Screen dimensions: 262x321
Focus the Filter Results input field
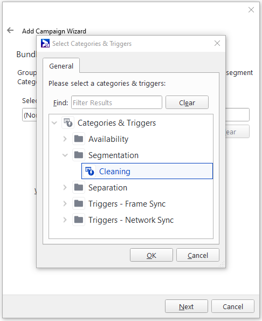[116, 103]
